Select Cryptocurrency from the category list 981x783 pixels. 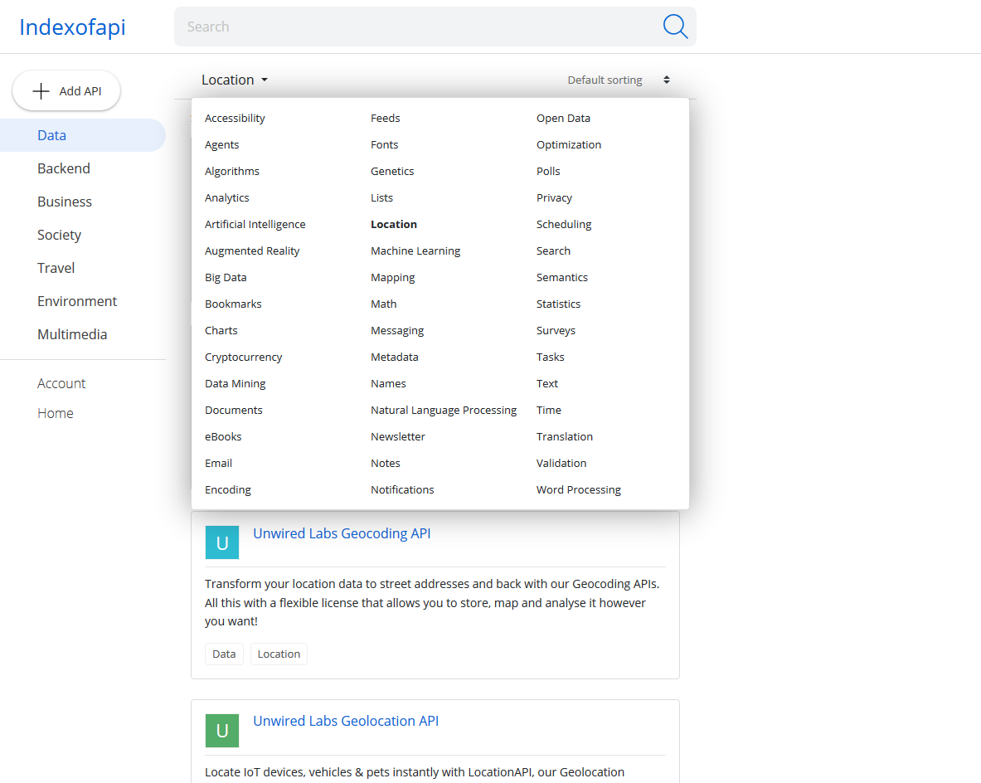pos(243,357)
